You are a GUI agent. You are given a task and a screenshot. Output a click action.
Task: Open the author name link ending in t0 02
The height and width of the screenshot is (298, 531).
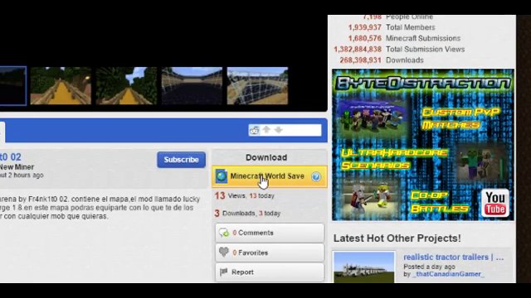pyautogui.click(x=11, y=157)
